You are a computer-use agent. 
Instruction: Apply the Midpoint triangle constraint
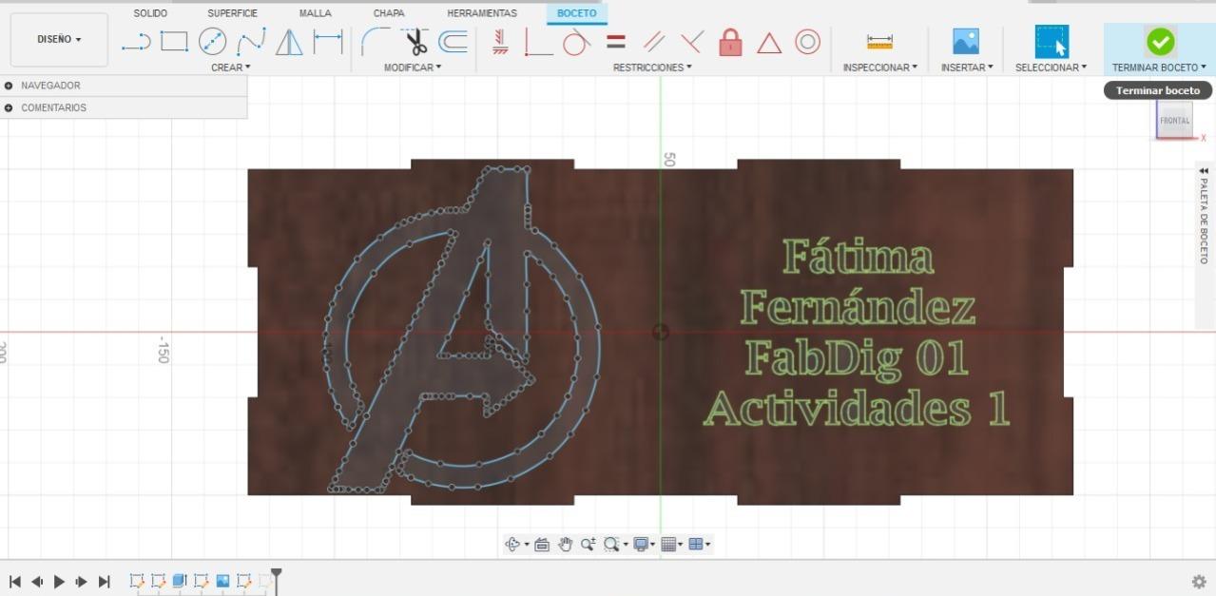click(768, 43)
